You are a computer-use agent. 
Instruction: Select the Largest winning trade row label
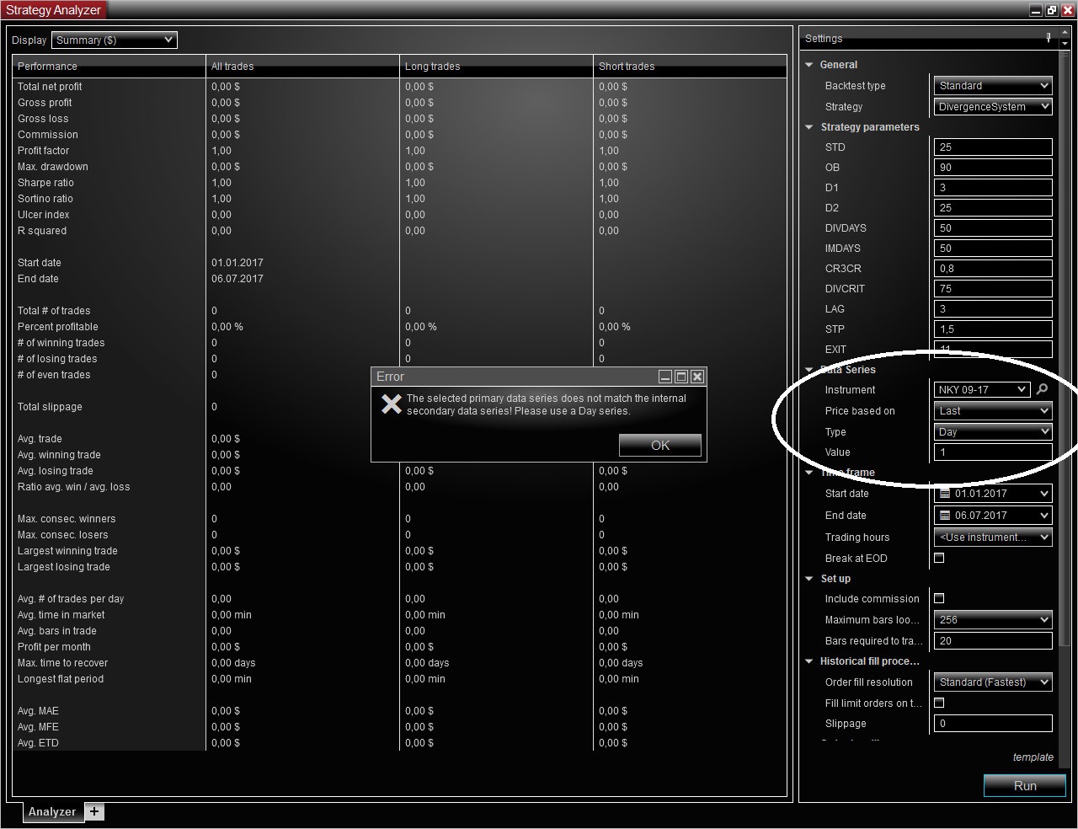67,551
